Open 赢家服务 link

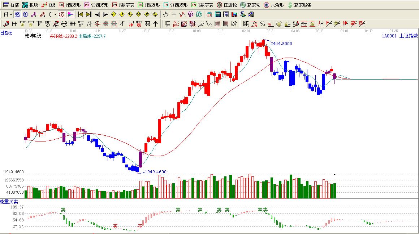(x=299, y=5)
